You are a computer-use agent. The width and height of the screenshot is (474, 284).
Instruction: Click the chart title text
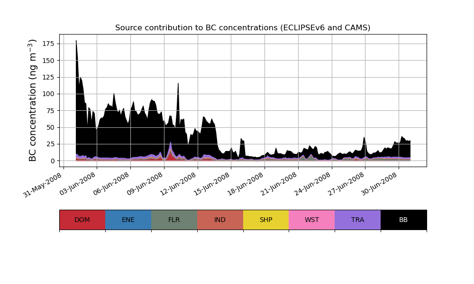pos(243,28)
